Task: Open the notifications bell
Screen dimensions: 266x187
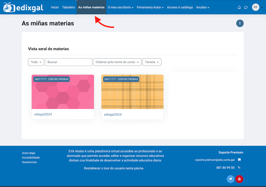Action: 239,7
